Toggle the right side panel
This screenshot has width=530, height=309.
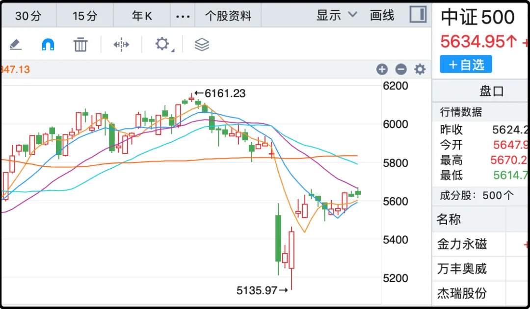coord(418,15)
